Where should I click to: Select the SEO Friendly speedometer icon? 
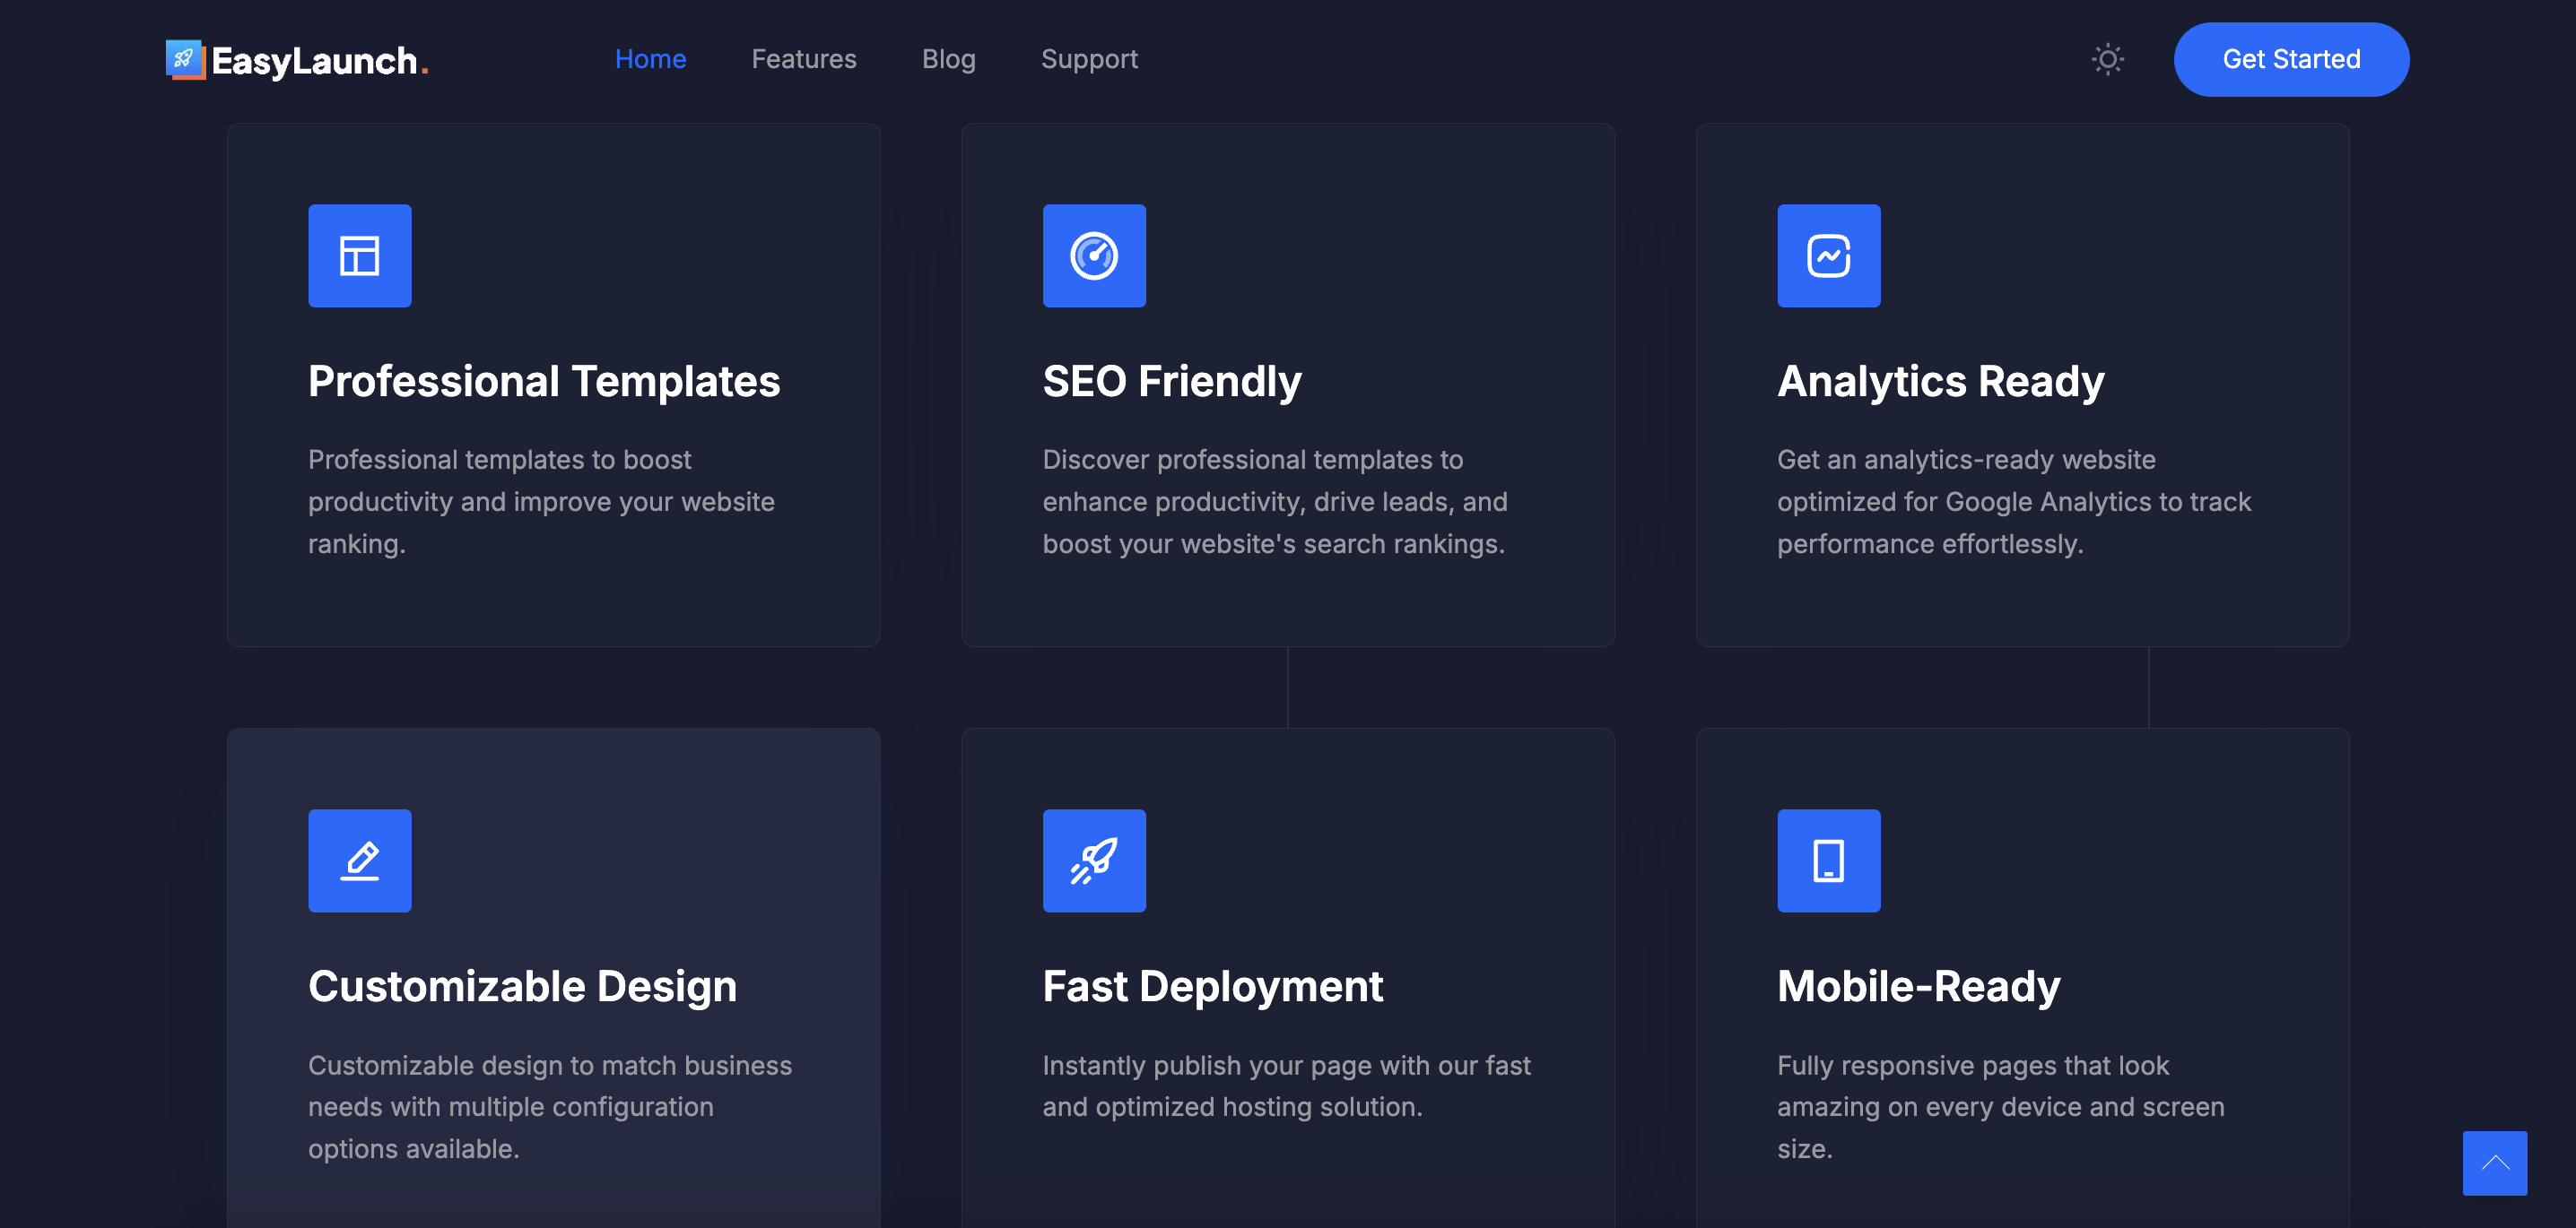click(1094, 255)
